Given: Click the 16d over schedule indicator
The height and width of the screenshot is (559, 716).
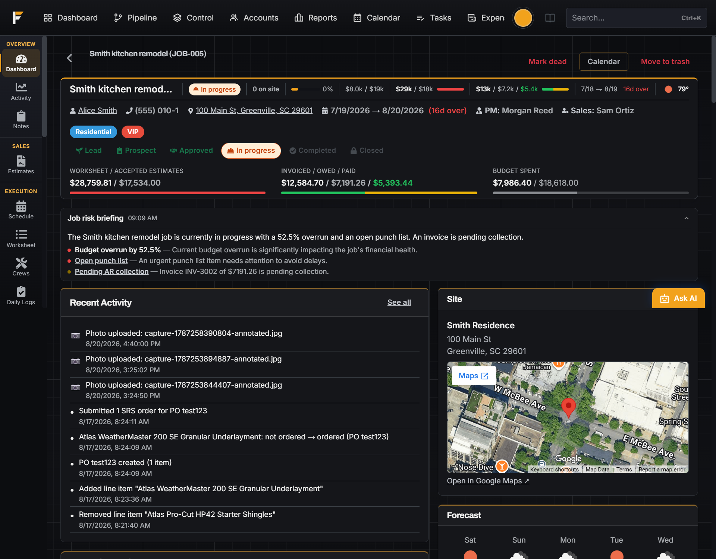Looking at the screenshot, I should [x=636, y=89].
